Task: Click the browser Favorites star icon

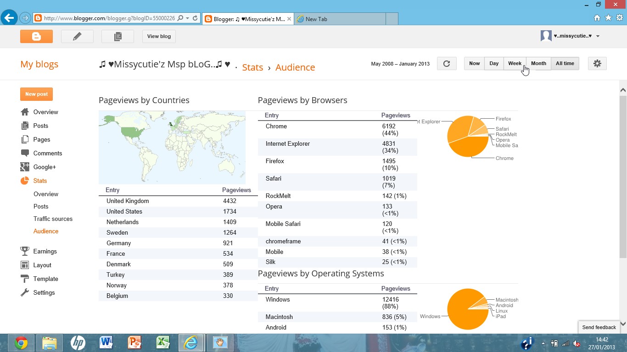Action: pos(608,18)
